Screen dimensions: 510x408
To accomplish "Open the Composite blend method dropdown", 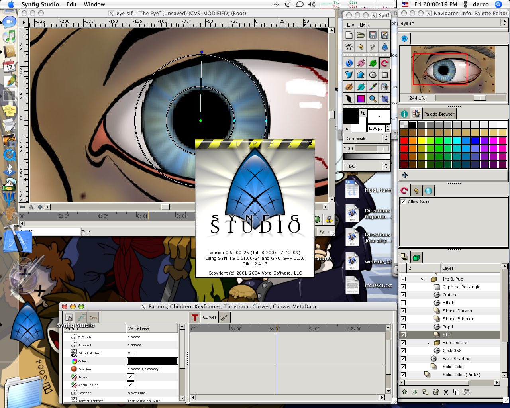I will click(367, 139).
